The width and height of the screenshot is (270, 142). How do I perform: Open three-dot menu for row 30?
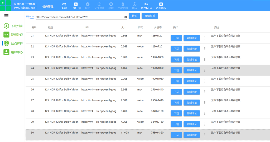205,135
